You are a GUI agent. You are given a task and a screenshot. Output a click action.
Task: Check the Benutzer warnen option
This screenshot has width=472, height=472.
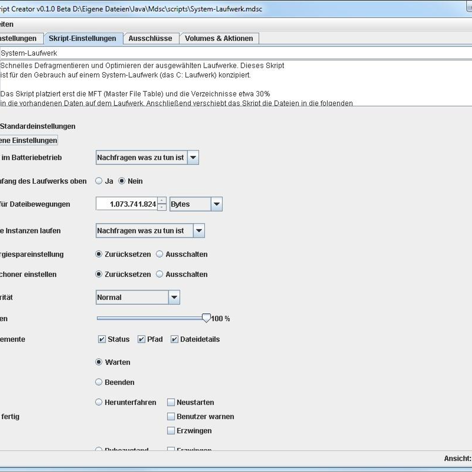pyautogui.click(x=171, y=417)
